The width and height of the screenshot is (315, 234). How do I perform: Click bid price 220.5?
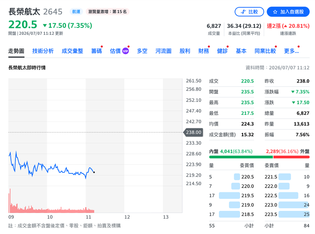(x=248, y=177)
